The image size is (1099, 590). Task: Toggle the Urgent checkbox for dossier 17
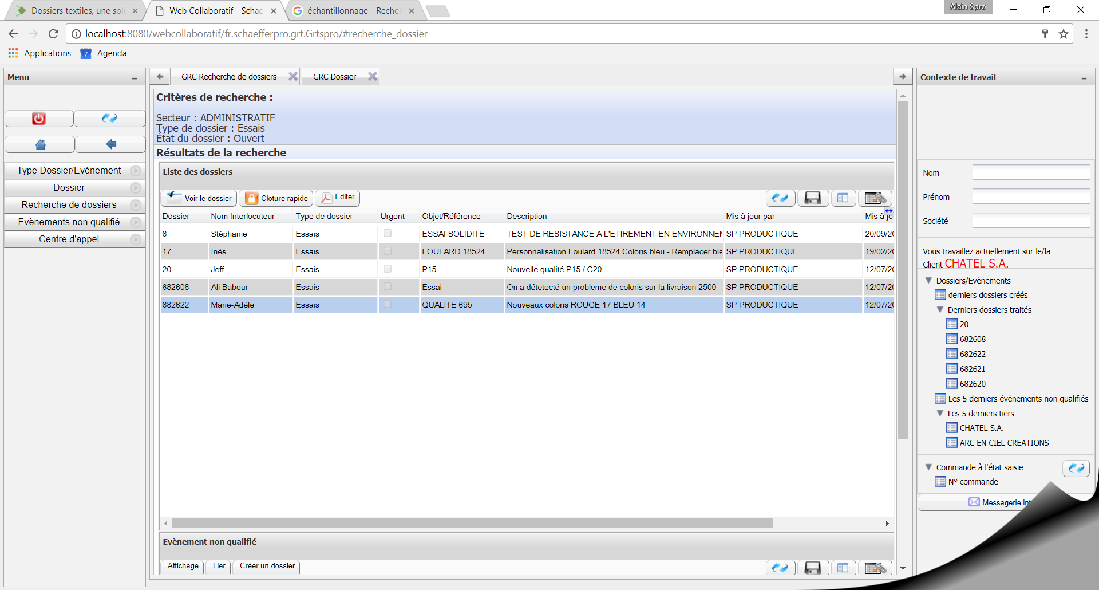(388, 251)
